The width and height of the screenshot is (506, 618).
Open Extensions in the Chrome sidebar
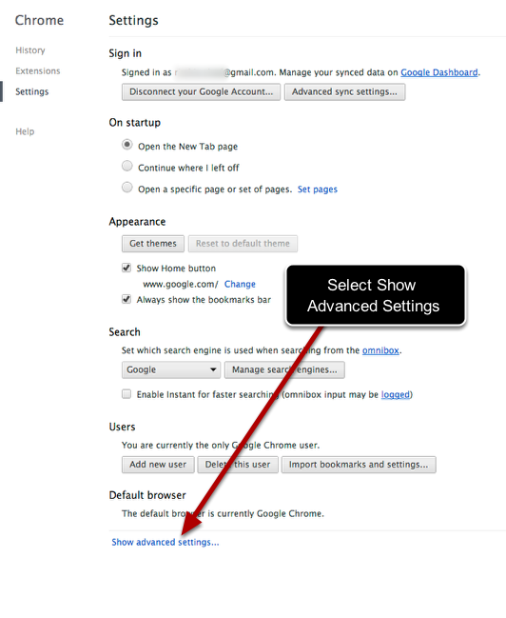click(x=38, y=71)
